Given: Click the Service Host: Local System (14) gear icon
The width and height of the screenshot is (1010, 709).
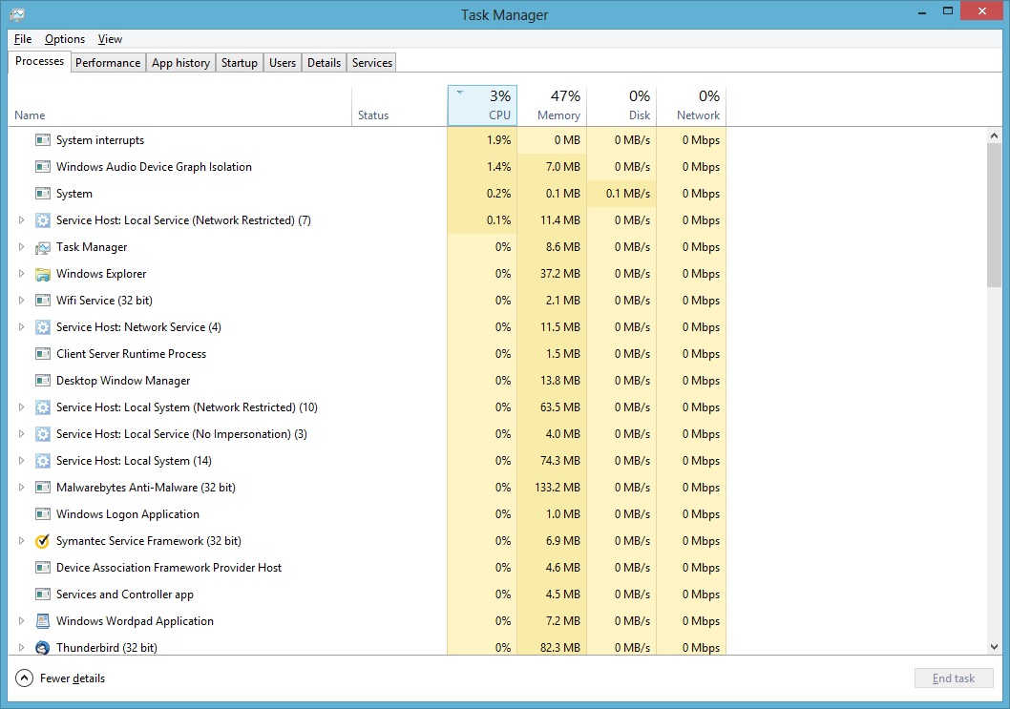Looking at the screenshot, I should click(x=43, y=461).
